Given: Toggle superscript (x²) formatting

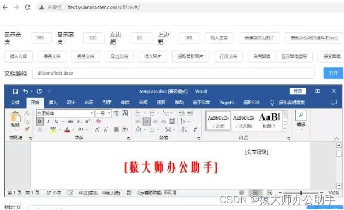Looking at the screenshot, I should [x=88, y=121].
